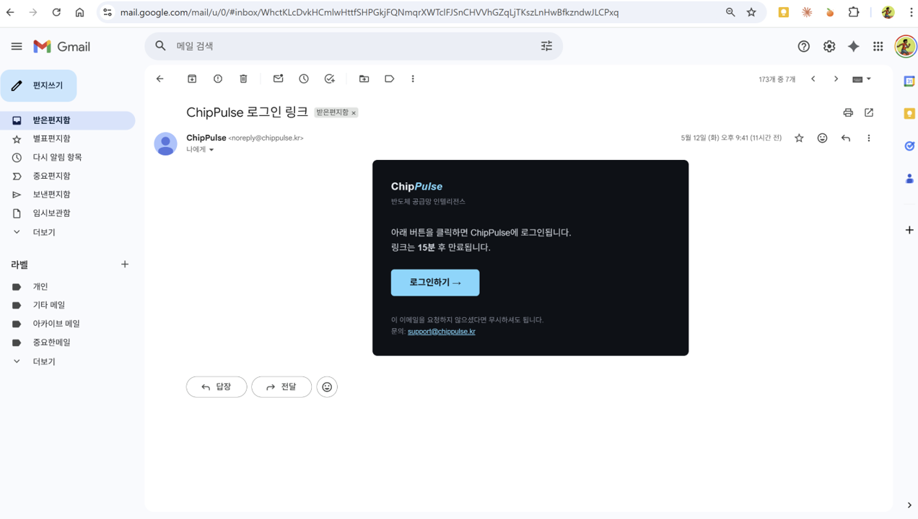Go back to inbox with back arrow
The height and width of the screenshot is (519, 918).
[160, 79]
